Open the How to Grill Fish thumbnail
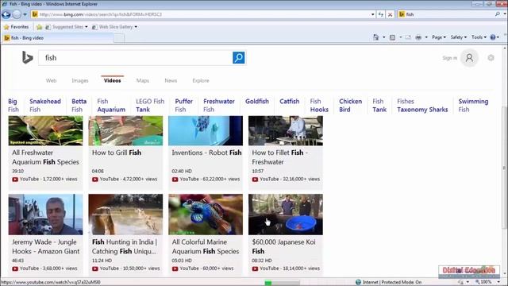This screenshot has height=286, width=508. tap(125, 130)
